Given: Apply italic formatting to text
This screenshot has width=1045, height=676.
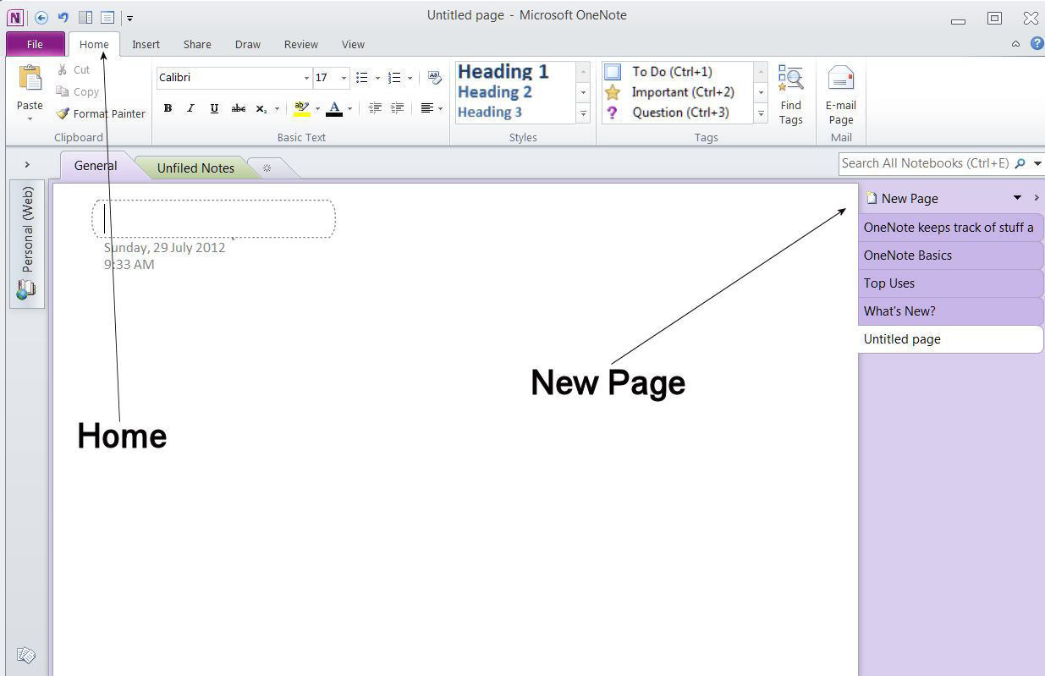Looking at the screenshot, I should coord(190,108).
